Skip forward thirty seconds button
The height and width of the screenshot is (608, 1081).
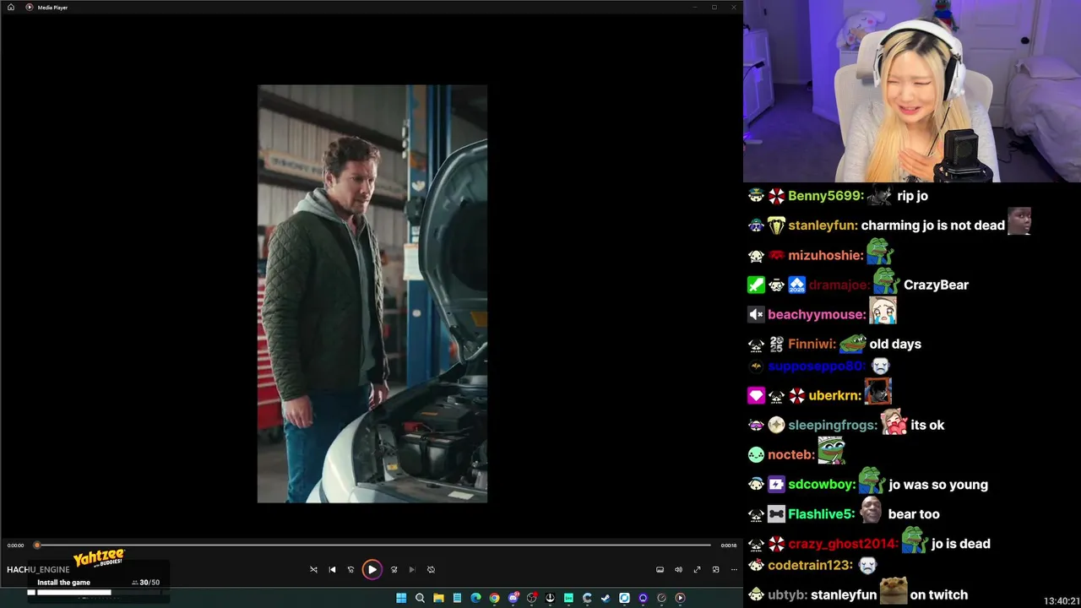coord(394,569)
